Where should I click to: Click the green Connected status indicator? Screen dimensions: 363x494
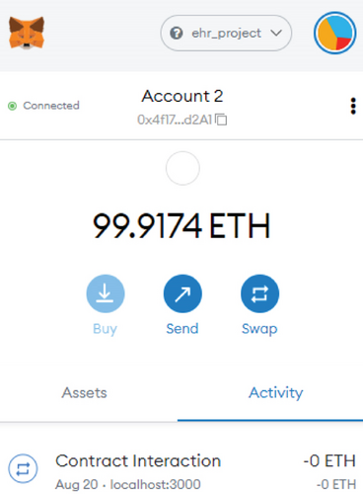12,106
